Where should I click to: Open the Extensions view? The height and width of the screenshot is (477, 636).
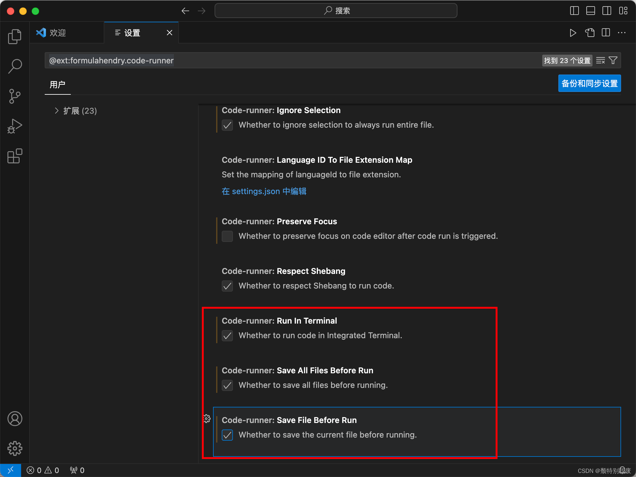click(x=15, y=156)
